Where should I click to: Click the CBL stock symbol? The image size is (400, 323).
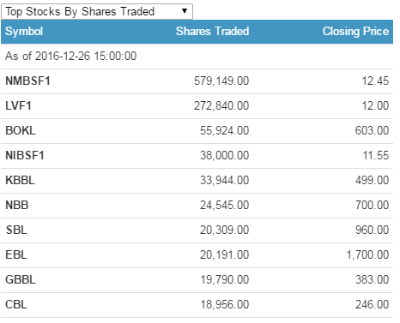click(x=16, y=304)
